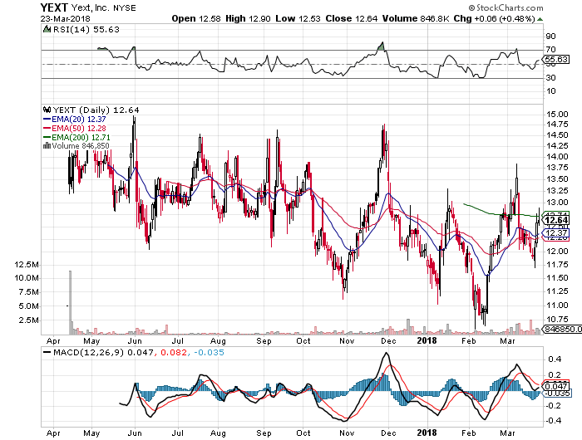Click the EMA(50) 12.28 legend text

[79, 128]
